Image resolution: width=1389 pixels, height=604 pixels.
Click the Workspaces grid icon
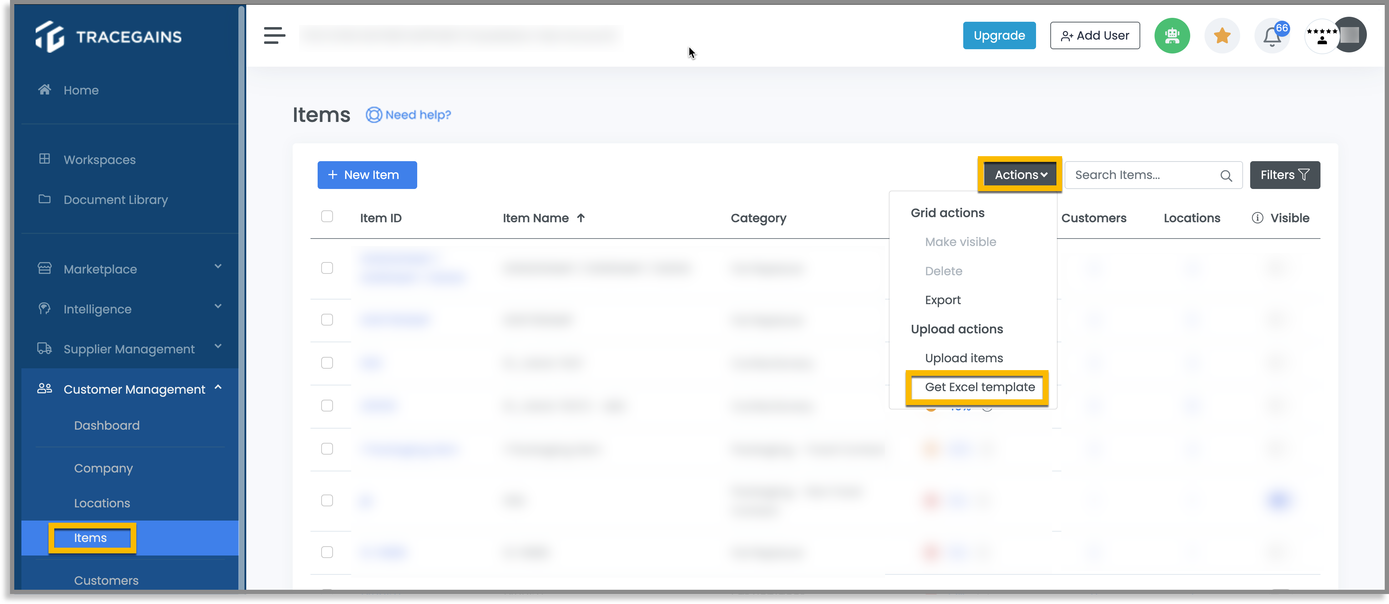click(x=44, y=159)
